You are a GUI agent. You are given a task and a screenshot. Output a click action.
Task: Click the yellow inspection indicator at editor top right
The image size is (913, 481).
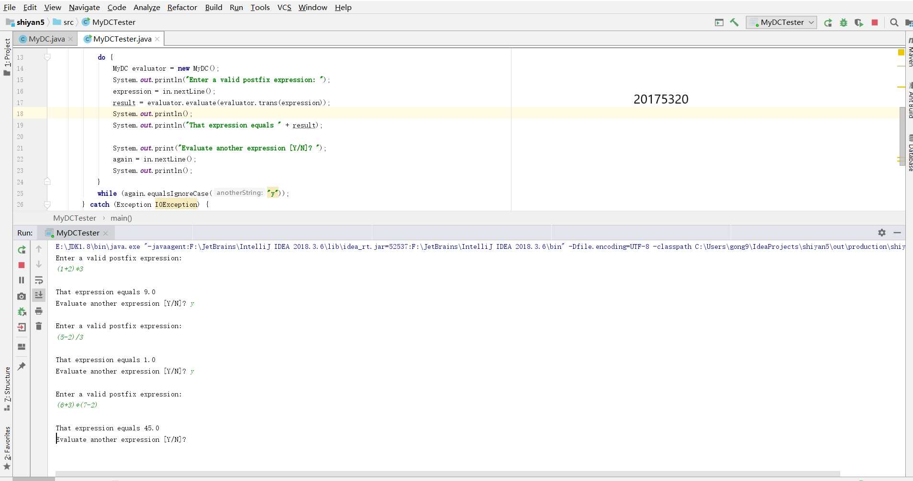901,52
